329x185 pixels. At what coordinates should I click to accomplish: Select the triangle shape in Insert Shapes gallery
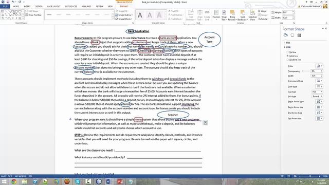click(x=3, y=15)
